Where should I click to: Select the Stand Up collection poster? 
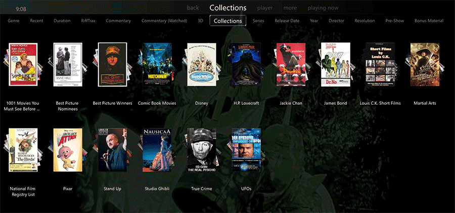click(112, 150)
